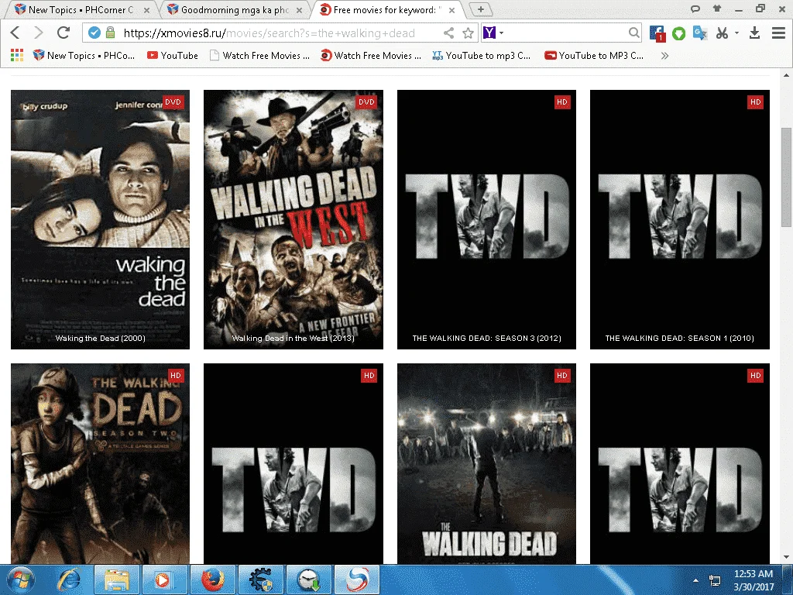Open the first Watch Free Movies bookmark

click(x=260, y=56)
